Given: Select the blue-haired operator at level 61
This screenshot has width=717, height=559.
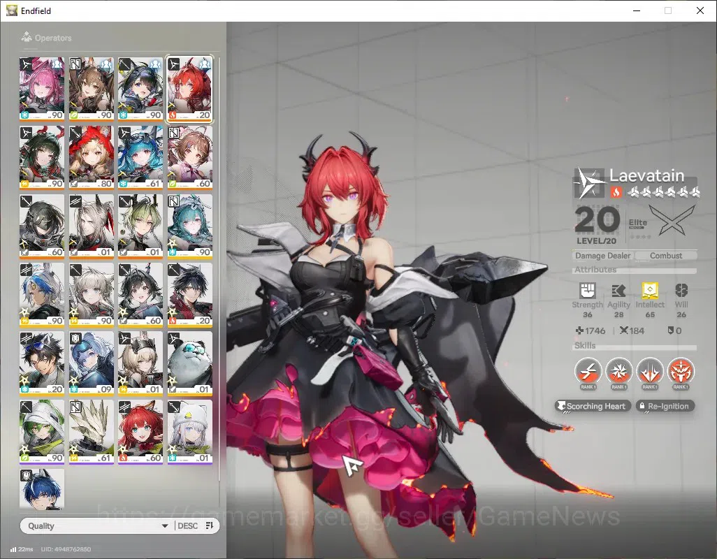Looking at the screenshot, I should click(x=140, y=157).
